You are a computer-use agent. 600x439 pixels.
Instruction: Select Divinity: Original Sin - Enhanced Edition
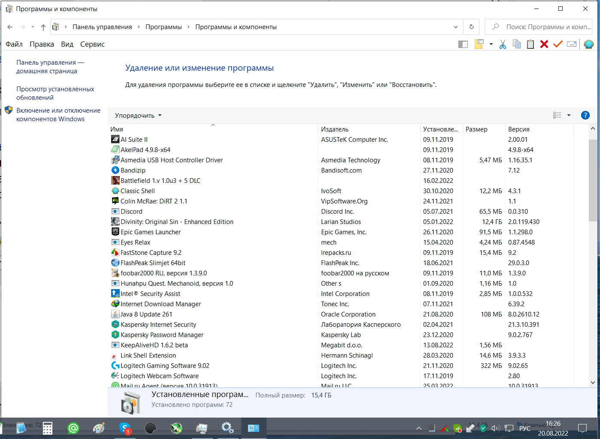coord(342,221)
